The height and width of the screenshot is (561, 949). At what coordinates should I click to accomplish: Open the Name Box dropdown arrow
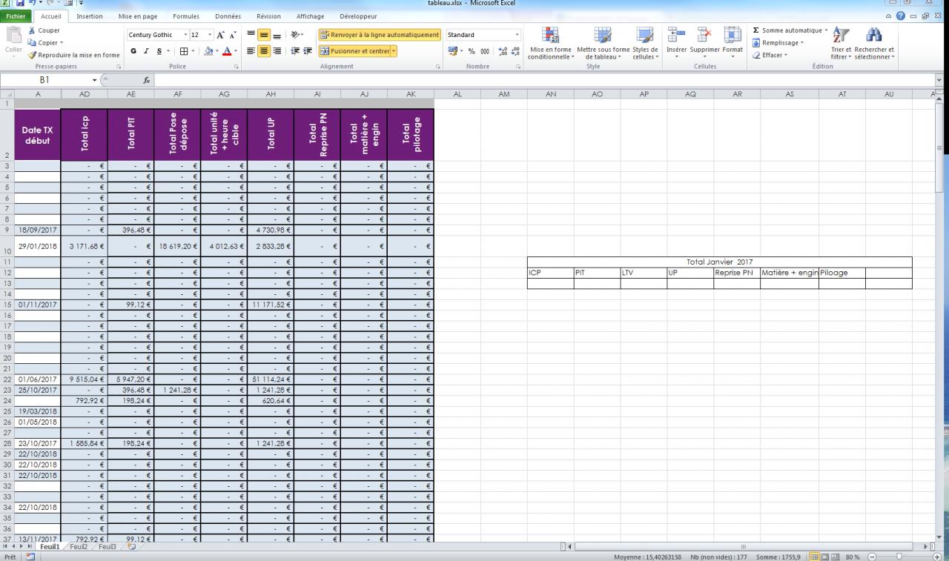(94, 79)
